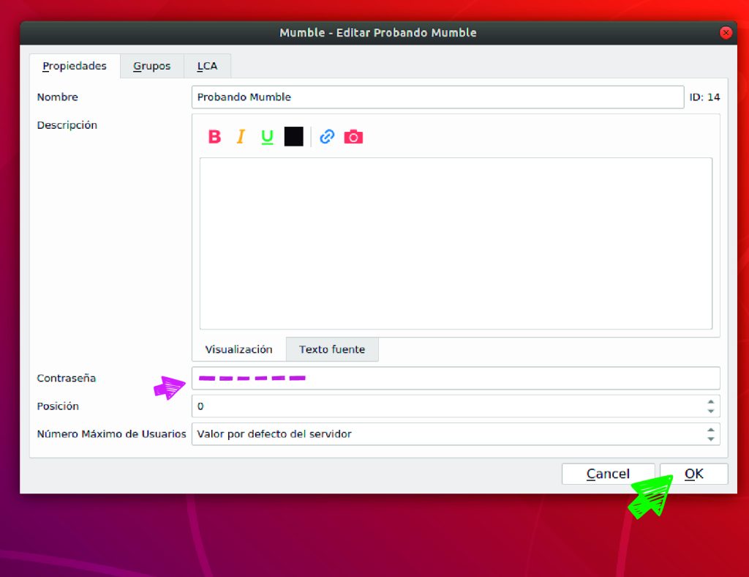Close the Mumble edit dialog

click(726, 32)
